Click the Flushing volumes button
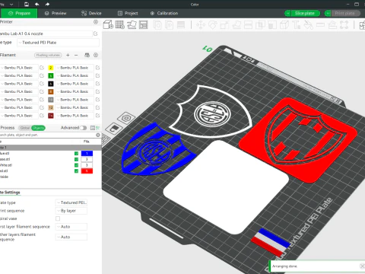 (48, 55)
